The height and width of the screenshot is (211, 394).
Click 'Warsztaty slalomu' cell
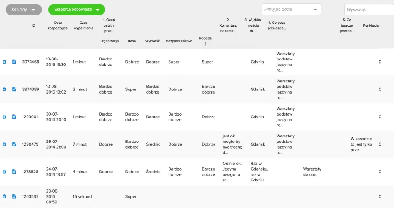tap(312, 172)
